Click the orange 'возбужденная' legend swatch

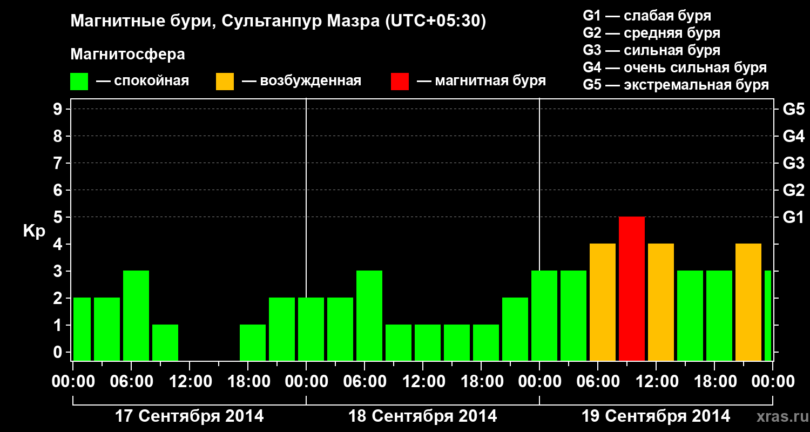click(225, 82)
